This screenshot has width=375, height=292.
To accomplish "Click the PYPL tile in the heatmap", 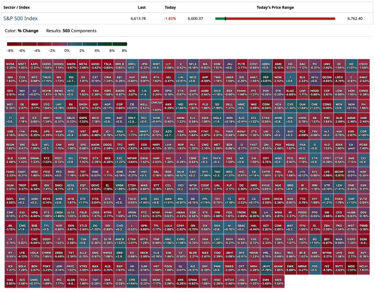I will 35,133.
